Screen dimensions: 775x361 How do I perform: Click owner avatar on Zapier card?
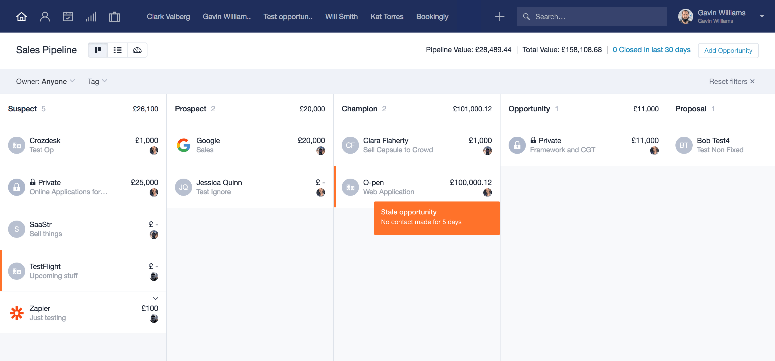pyautogui.click(x=154, y=318)
